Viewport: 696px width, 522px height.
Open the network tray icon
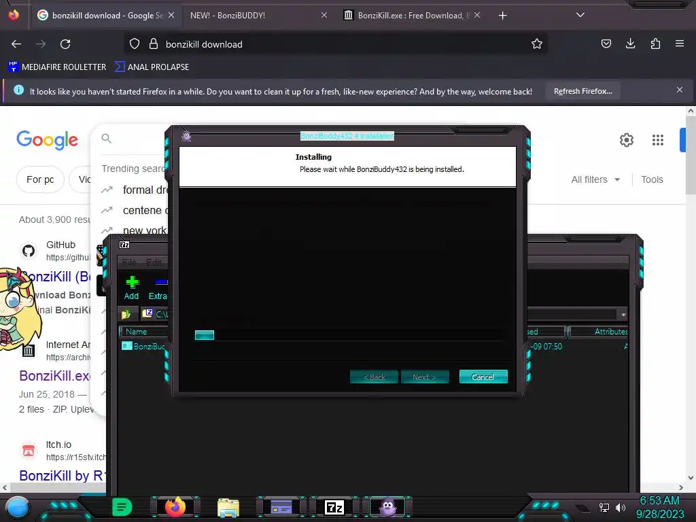coord(604,507)
